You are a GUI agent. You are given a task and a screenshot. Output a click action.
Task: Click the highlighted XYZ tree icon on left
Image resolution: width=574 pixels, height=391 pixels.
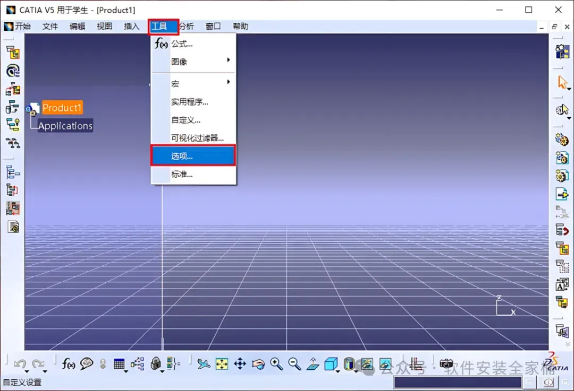13,208
